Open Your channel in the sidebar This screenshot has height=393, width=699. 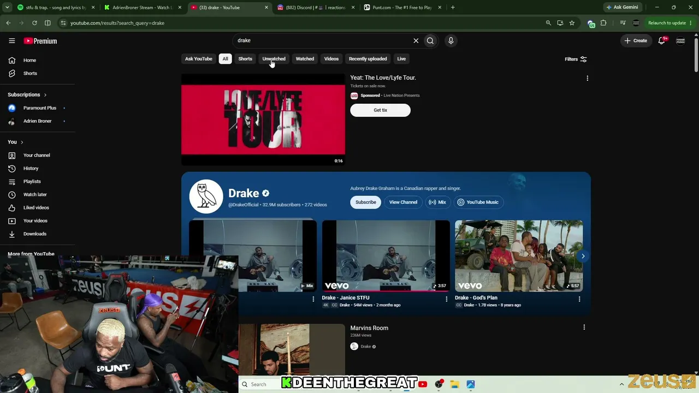pyautogui.click(x=37, y=155)
